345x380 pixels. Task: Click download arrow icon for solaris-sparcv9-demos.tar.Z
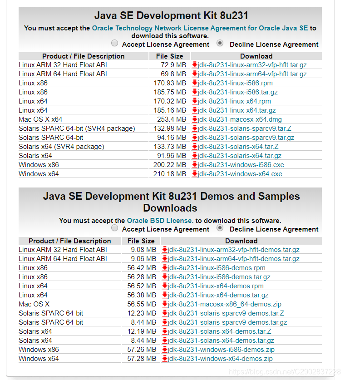(165, 313)
